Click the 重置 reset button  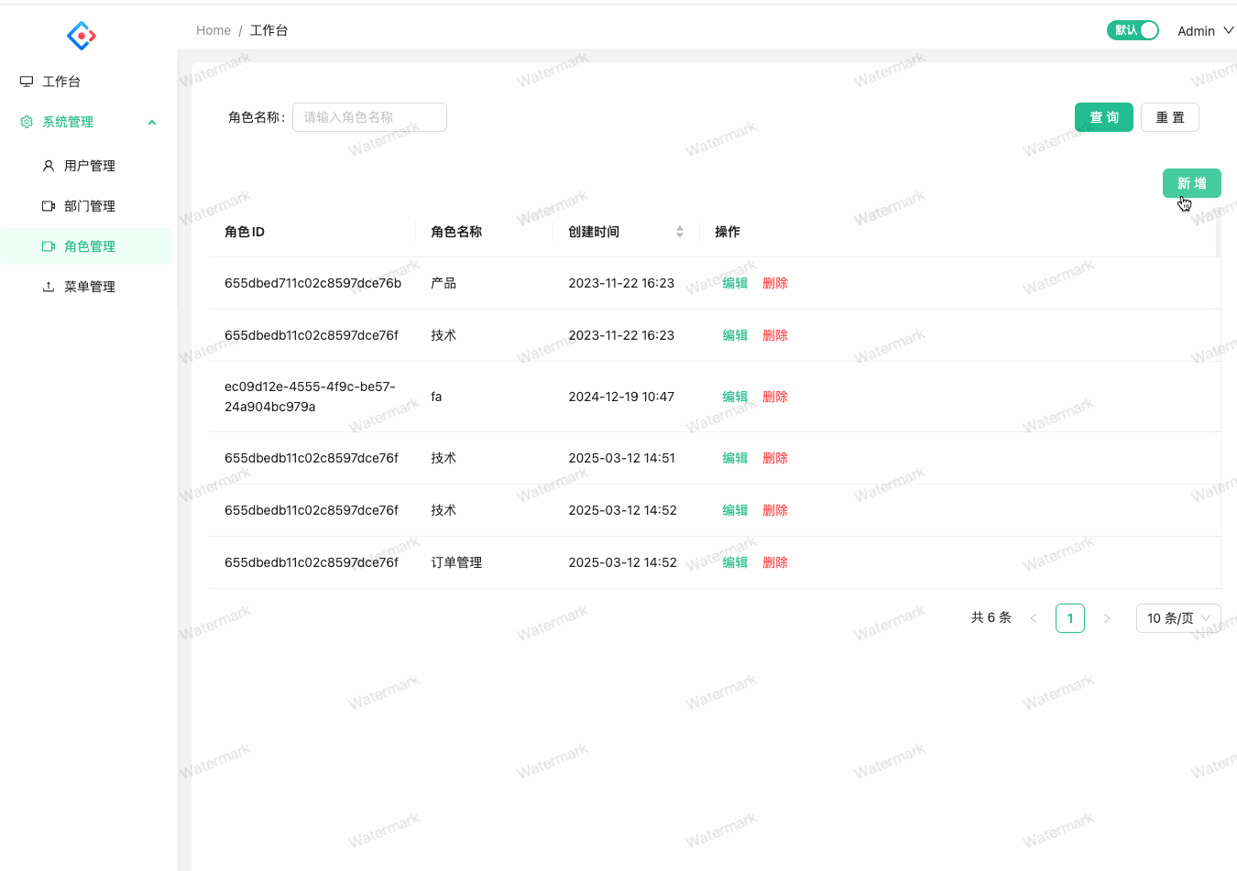[x=1170, y=117]
